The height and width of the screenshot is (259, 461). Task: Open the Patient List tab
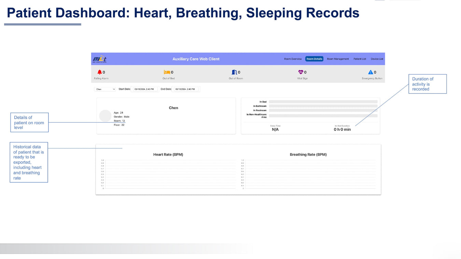pos(360,59)
